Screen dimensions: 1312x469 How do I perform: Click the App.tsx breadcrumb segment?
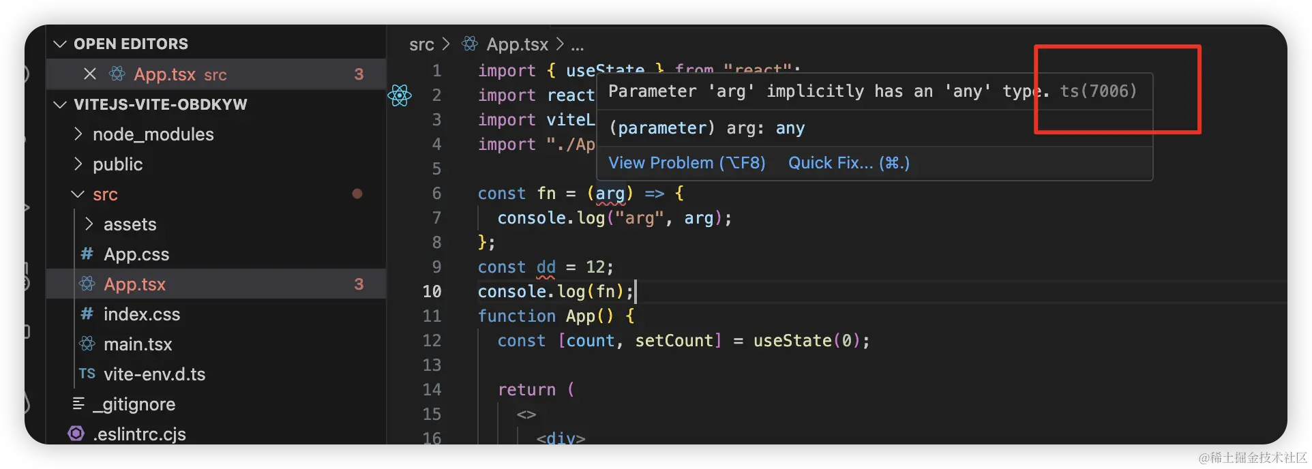tap(518, 44)
